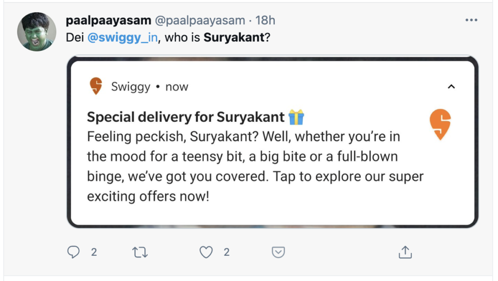Retweet this tweet
Screen dimensions: 498x281
click(140, 252)
